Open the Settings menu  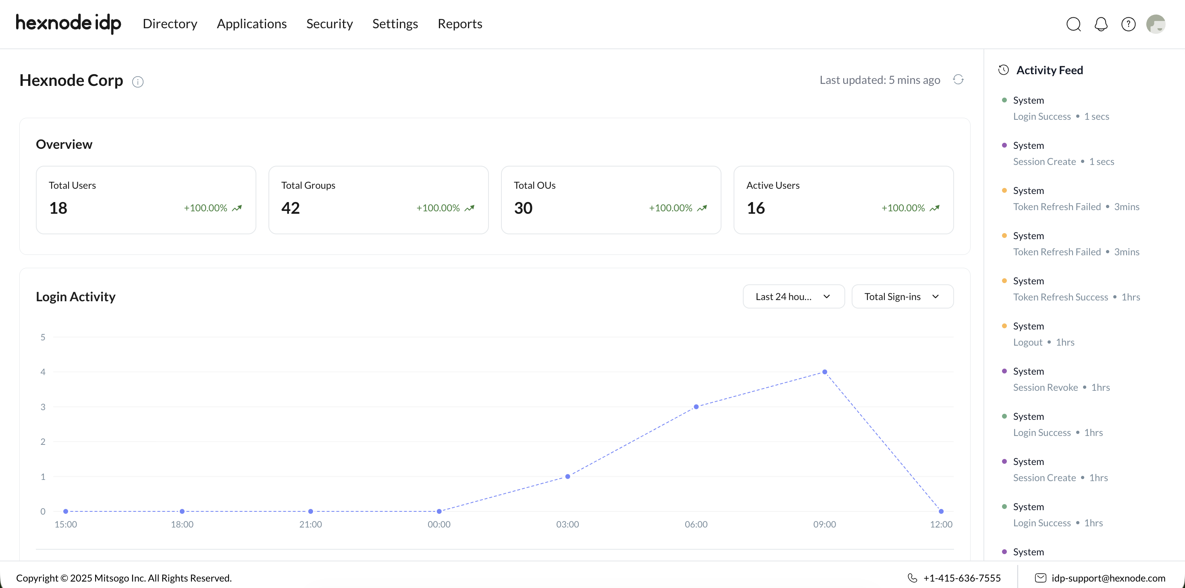pyautogui.click(x=395, y=23)
